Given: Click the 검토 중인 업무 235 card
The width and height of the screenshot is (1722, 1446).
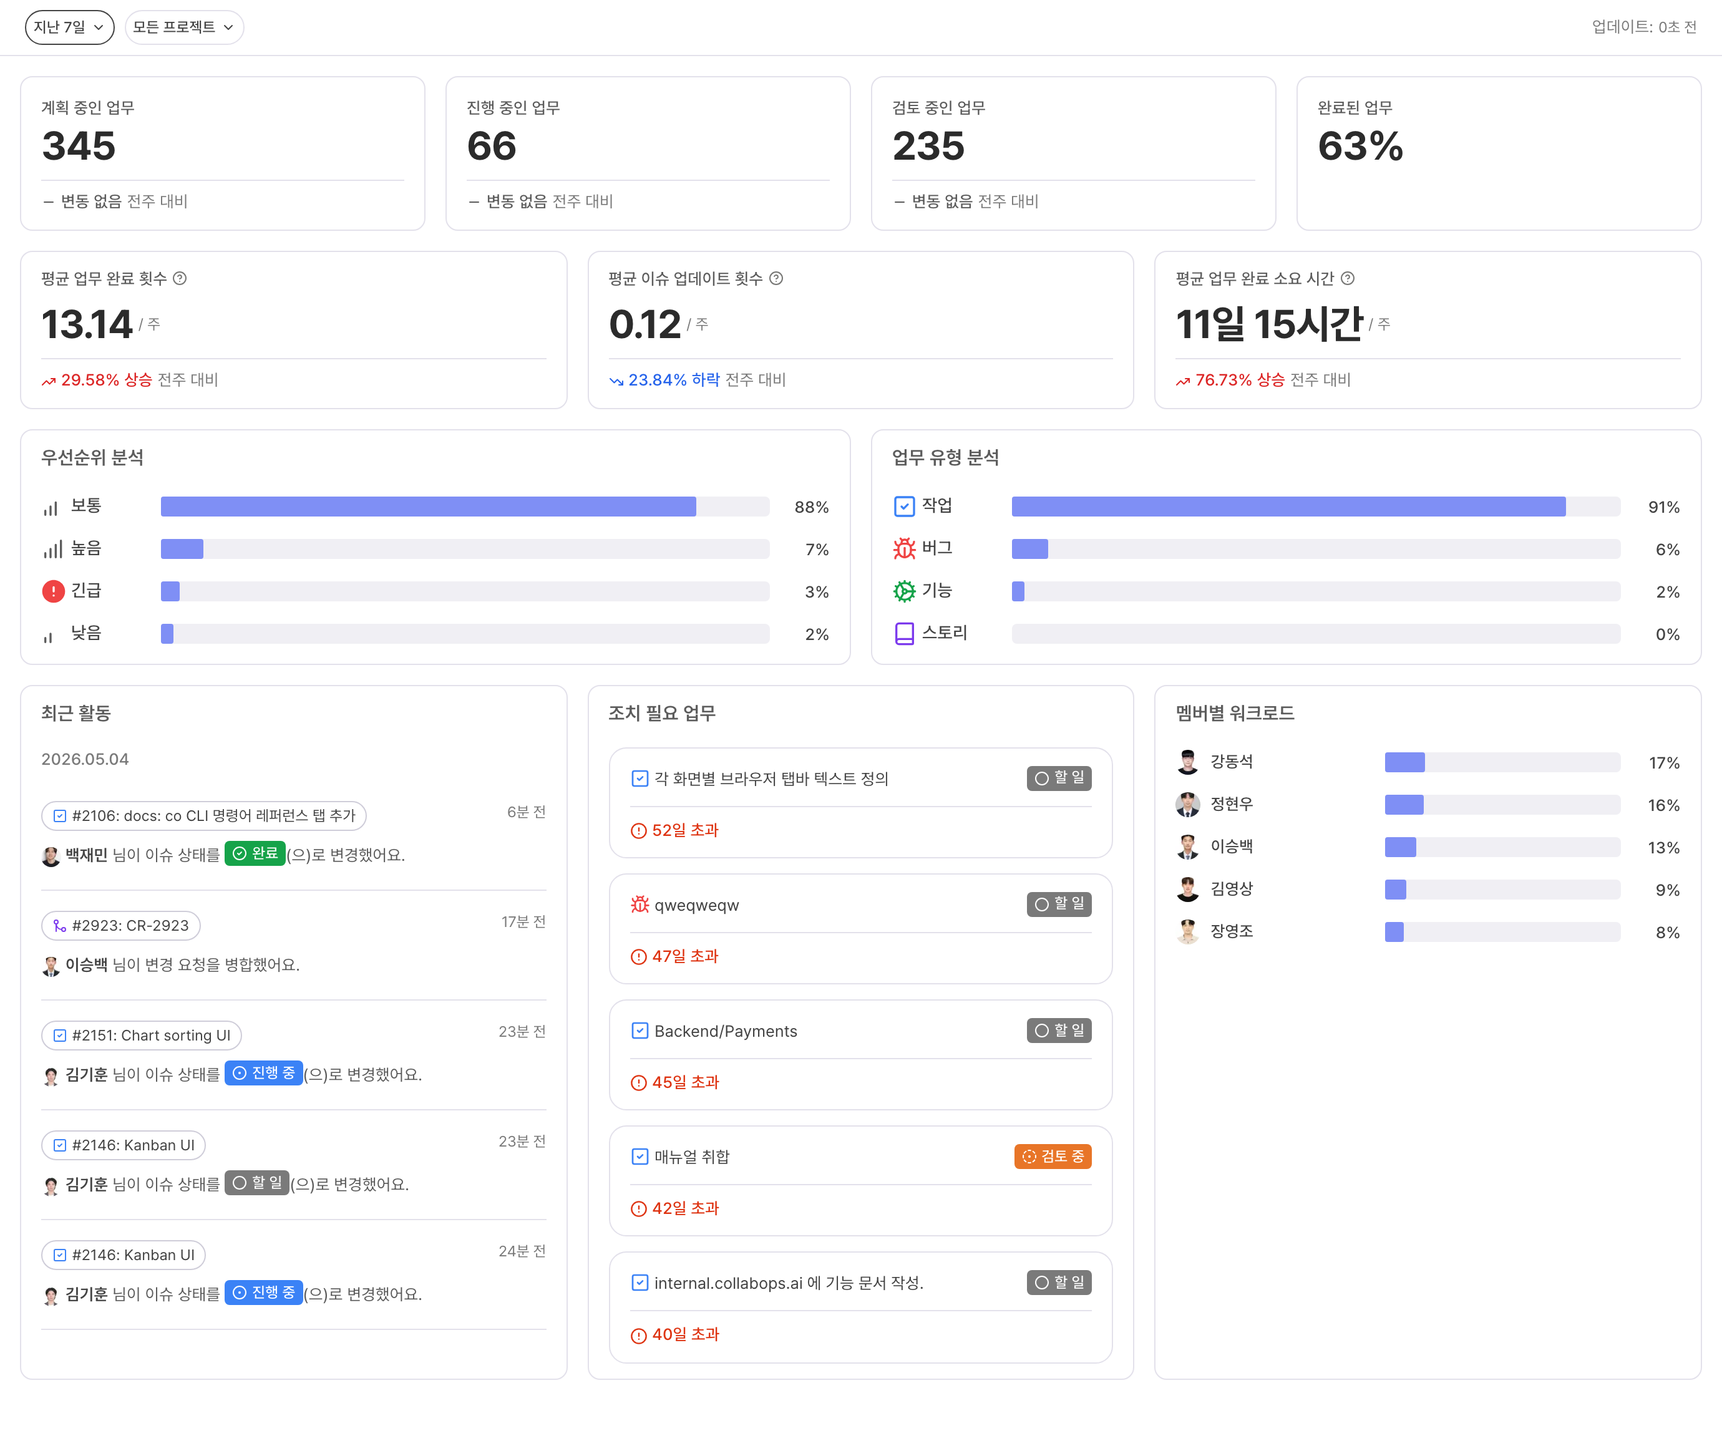Looking at the screenshot, I should click(x=1073, y=153).
